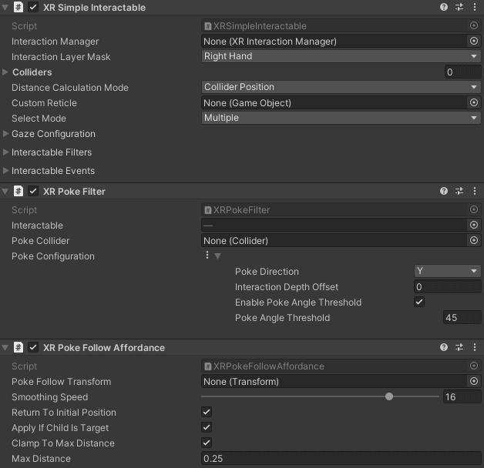
Task: Click Poke Configuration three-dot options icon
Action: [x=207, y=256]
